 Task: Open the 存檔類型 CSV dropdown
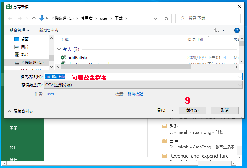click(143, 85)
